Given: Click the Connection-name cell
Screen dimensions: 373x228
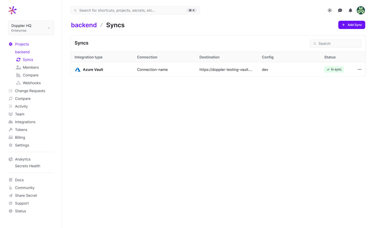Looking at the screenshot, I should (x=152, y=70).
